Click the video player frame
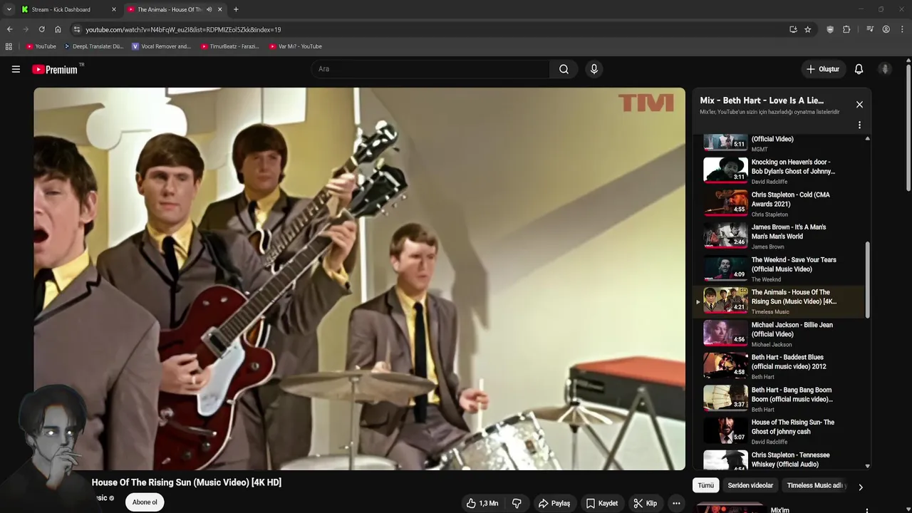The width and height of the screenshot is (912, 513). (359, 279)
